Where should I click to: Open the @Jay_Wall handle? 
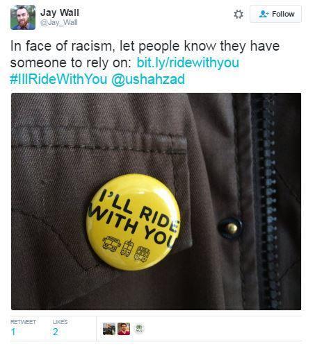(x=59, y=23)
